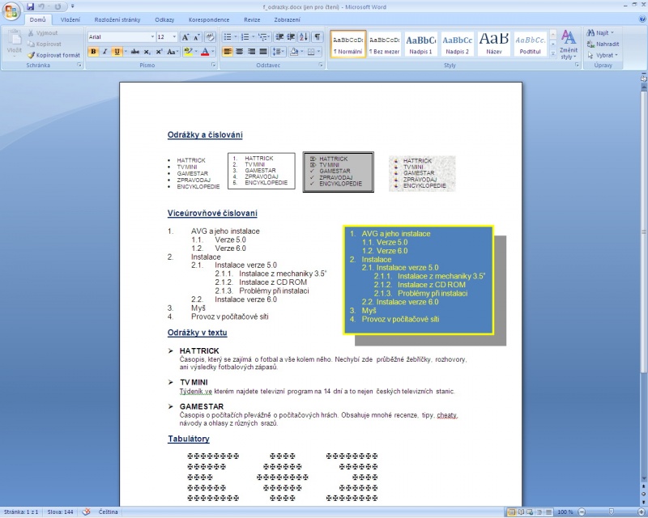Click the Redo icon in Quick Access
Viewport: 648px width, 518px height.
click(58, 6)
